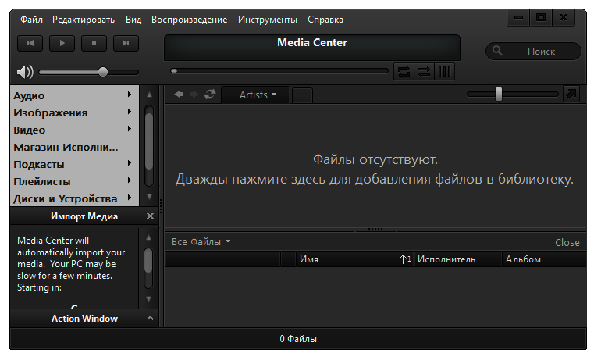This screenshot has width=601, height=364.
Task: Stop playback with the stop button
Action: click(94, 43)
